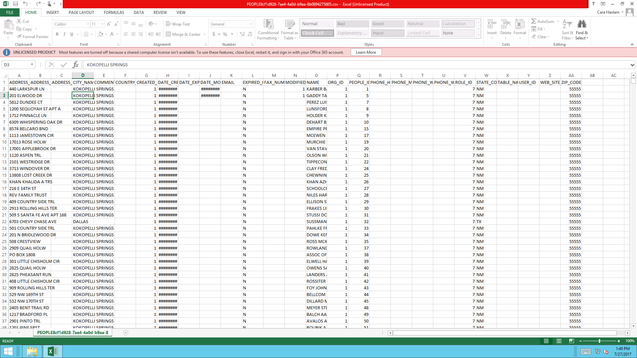Expand the font name Calibri dropdown
Screen dimensions: 637x358
[x=88, y=24]
